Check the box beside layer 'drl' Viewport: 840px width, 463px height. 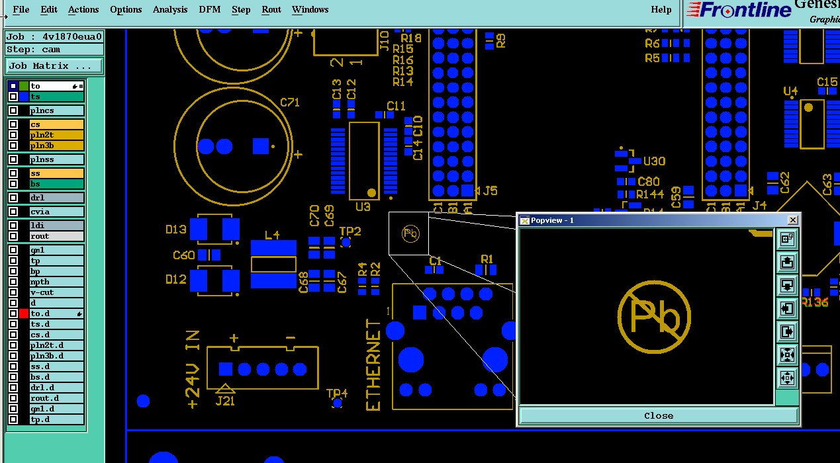[13, 198]
